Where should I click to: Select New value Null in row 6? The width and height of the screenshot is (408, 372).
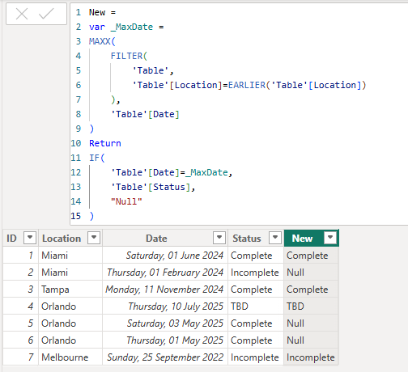pos(311,340)
